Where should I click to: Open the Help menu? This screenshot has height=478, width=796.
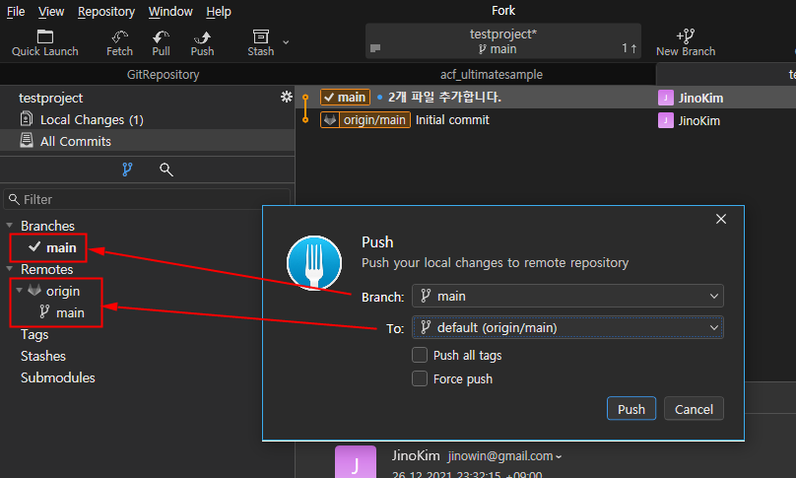point(219,11)
